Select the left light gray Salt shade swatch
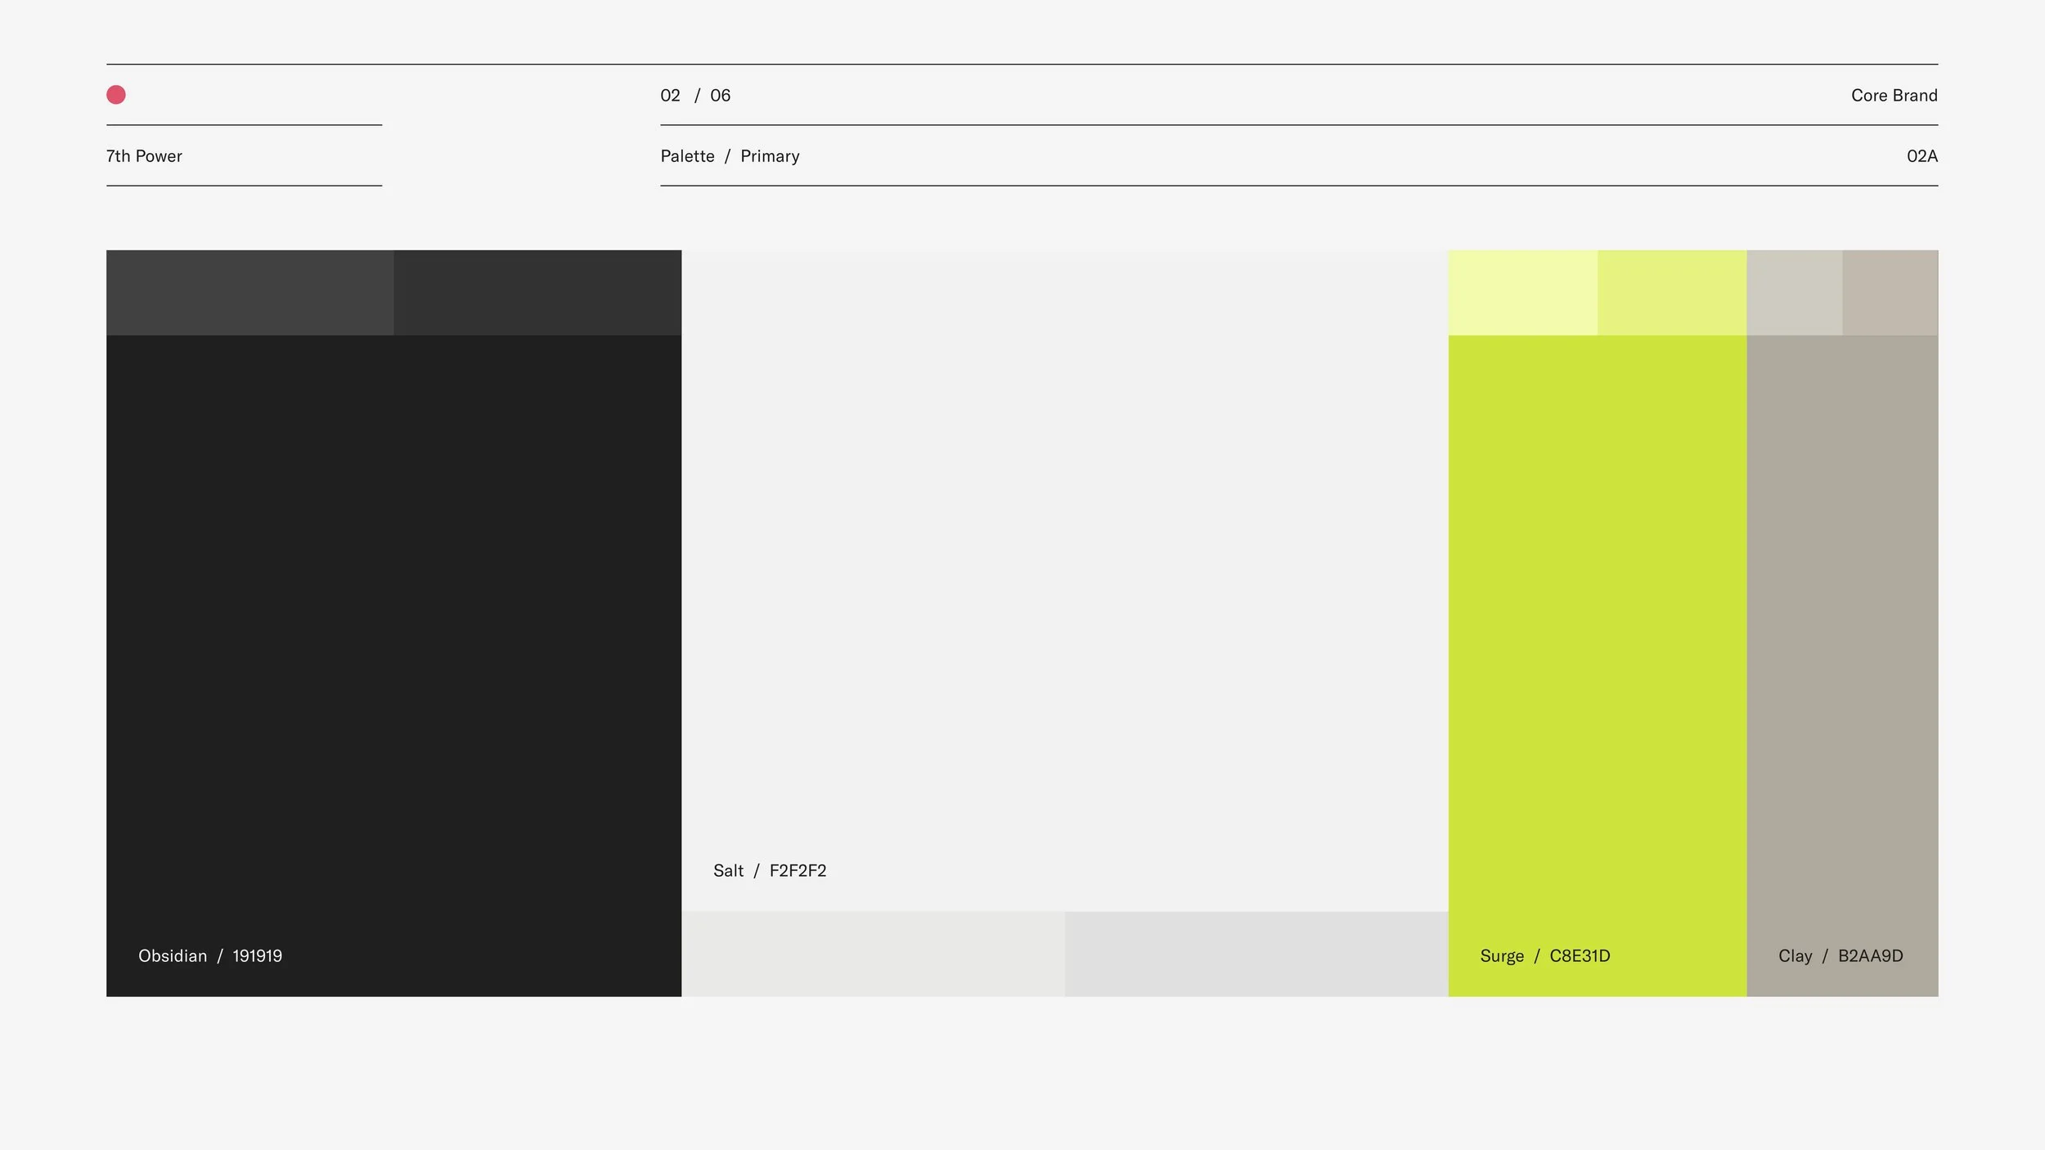 (873, 955)
